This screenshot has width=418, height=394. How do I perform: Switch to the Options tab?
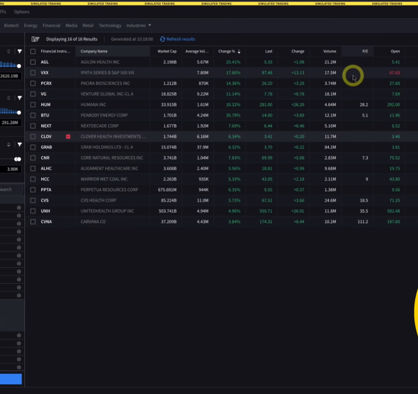[x=22, y=12]
